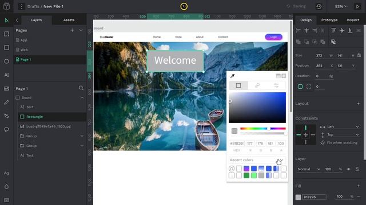Open the 53% zoom dropdown
This screenshot has width=366, height=205.
point(341,6)
